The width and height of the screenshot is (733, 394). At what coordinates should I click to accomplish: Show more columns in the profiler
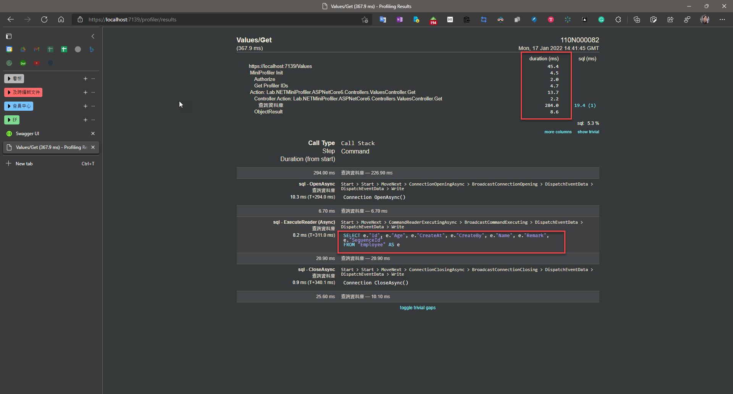click(x=558, y=132)
